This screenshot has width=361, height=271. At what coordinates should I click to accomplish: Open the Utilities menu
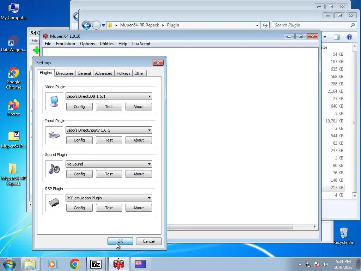click(106, 44)
